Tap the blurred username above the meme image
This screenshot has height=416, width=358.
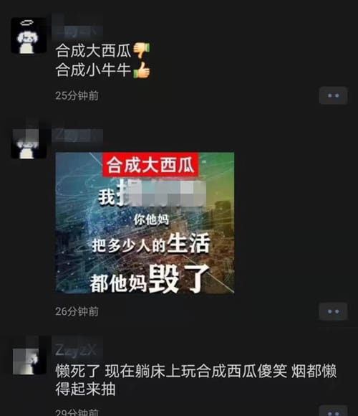[77, 136]
